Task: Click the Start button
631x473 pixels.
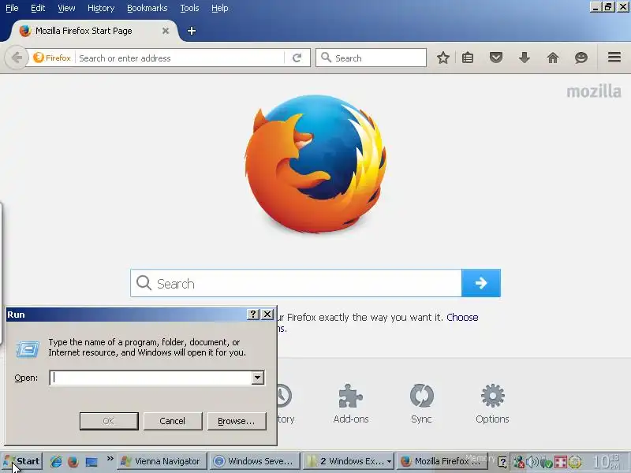Action: (22, 461)
